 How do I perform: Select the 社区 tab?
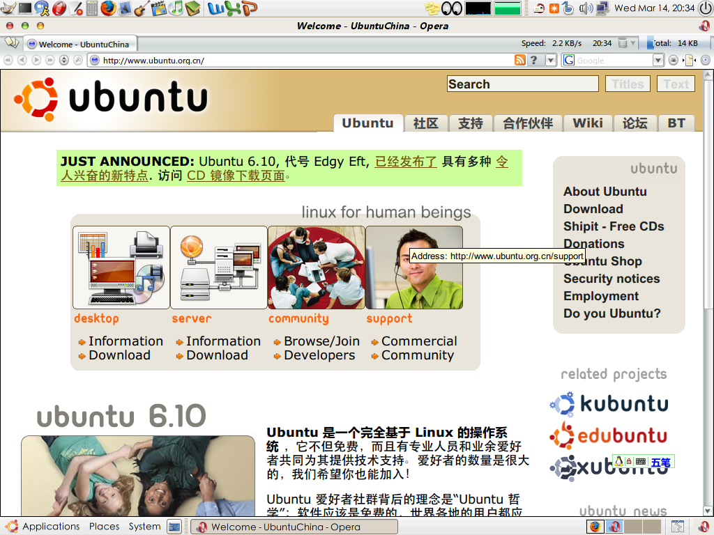(x=426, y=123)
